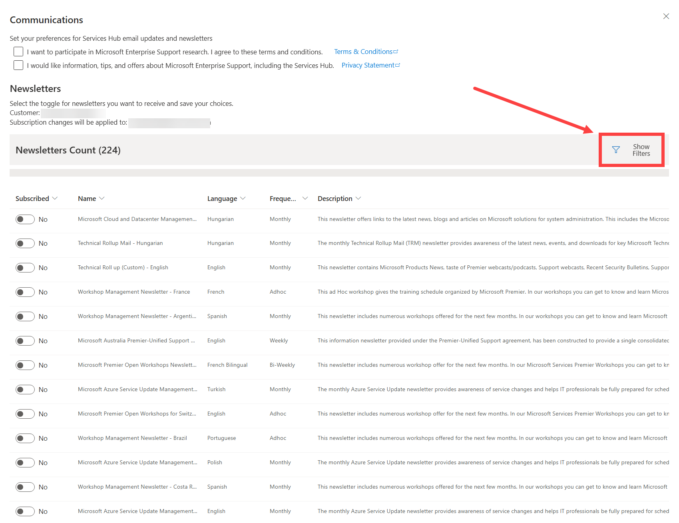Toggle subscription for Technical Rollup Mail - Hungarian

click(25, 244)
